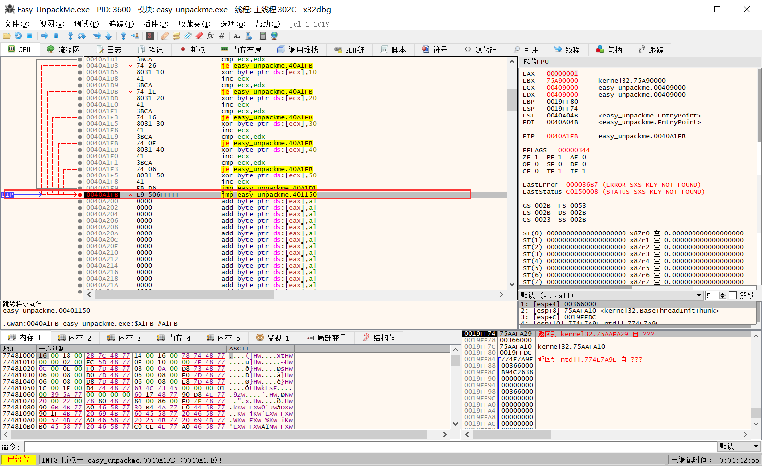Increase the argument count spinner value
The width and height of the screenshot is (762, 466).
click(x=723, y=293)
